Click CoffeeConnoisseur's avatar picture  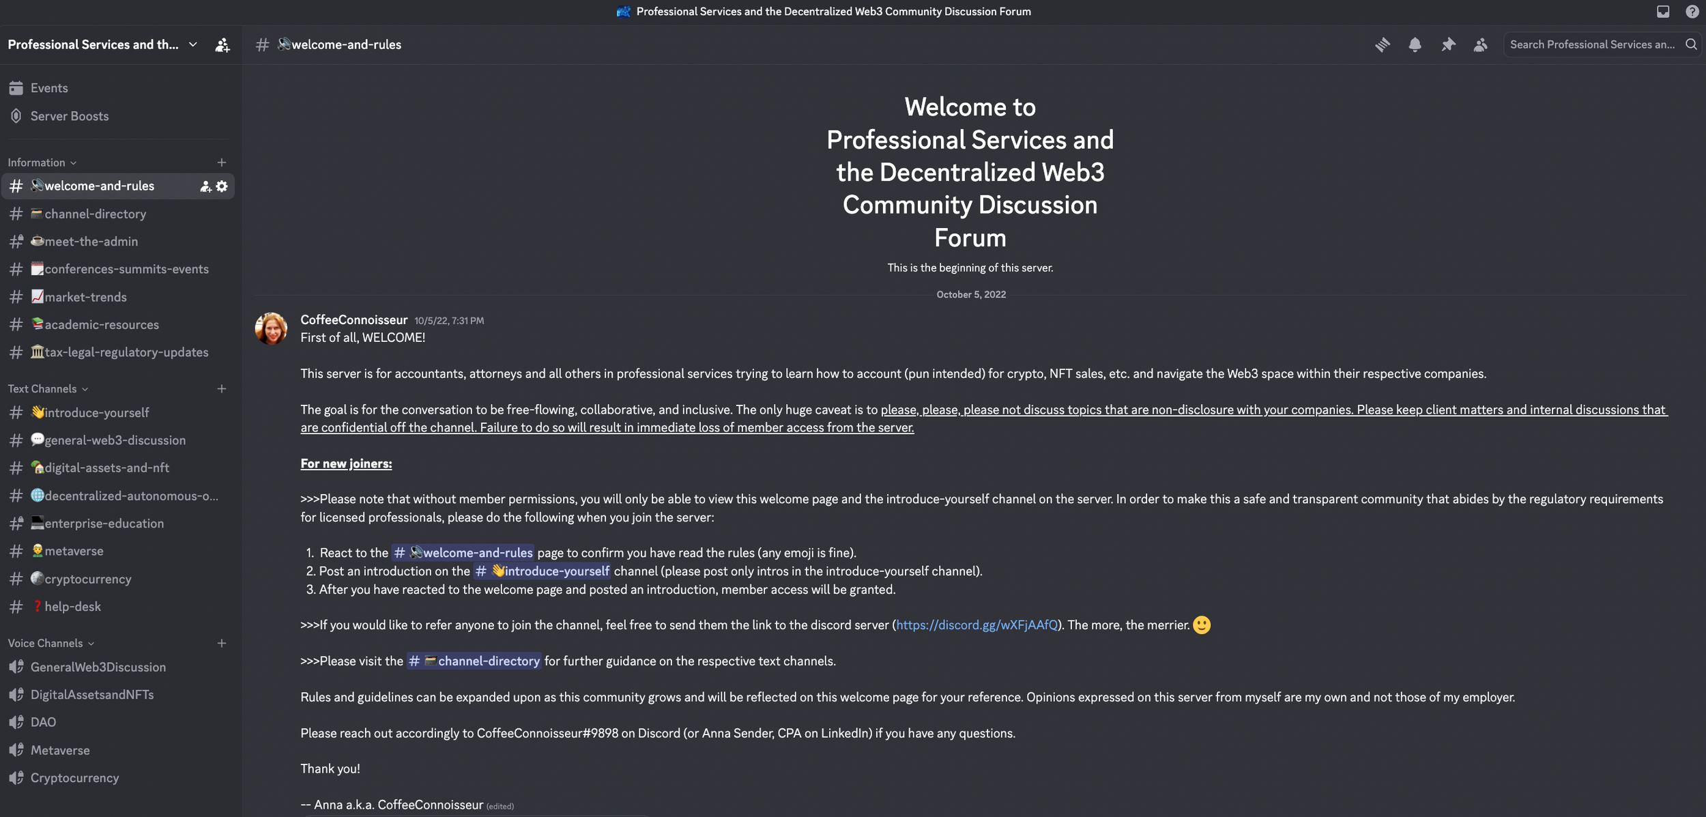click(x=271, y=329)
